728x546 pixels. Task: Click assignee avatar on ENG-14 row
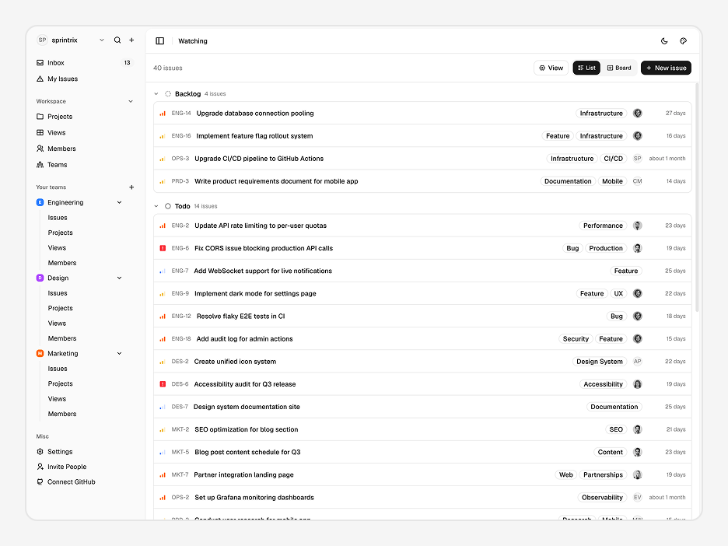pos(638,114)
